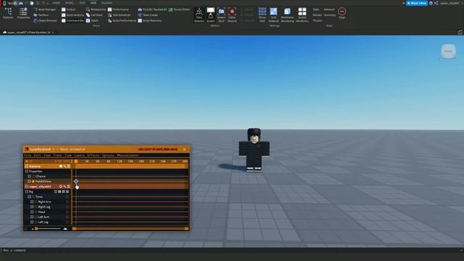The height and width of the screenshot is (261, 464).
Task: Open Task Scheduler
Action: tap(120, 14)
